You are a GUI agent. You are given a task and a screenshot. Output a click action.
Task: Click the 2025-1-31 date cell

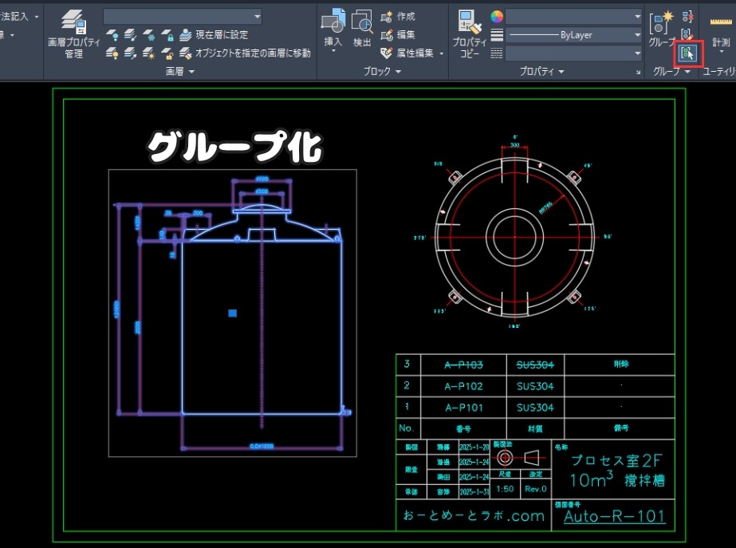tap(474, 491)
